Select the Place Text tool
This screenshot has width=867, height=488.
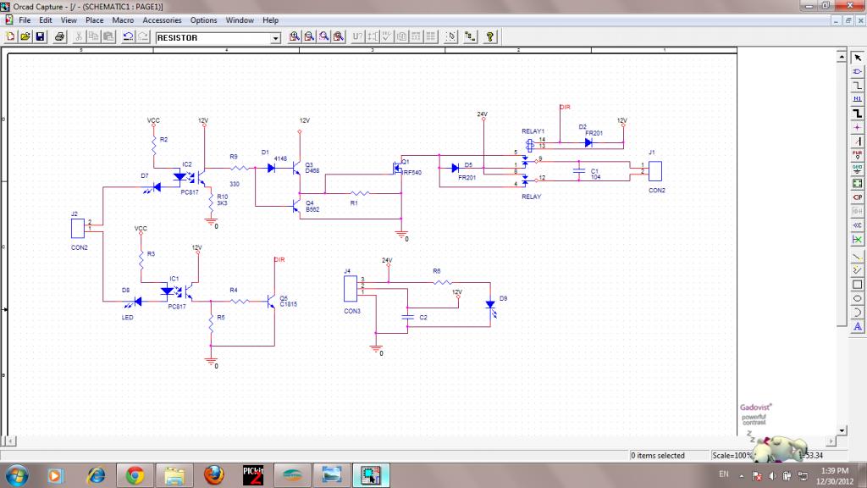(857, 326)
